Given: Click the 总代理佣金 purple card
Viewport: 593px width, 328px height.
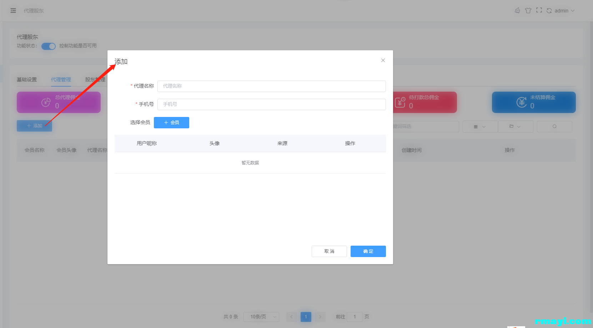Looking at the screenshot, I should [59, 102].
